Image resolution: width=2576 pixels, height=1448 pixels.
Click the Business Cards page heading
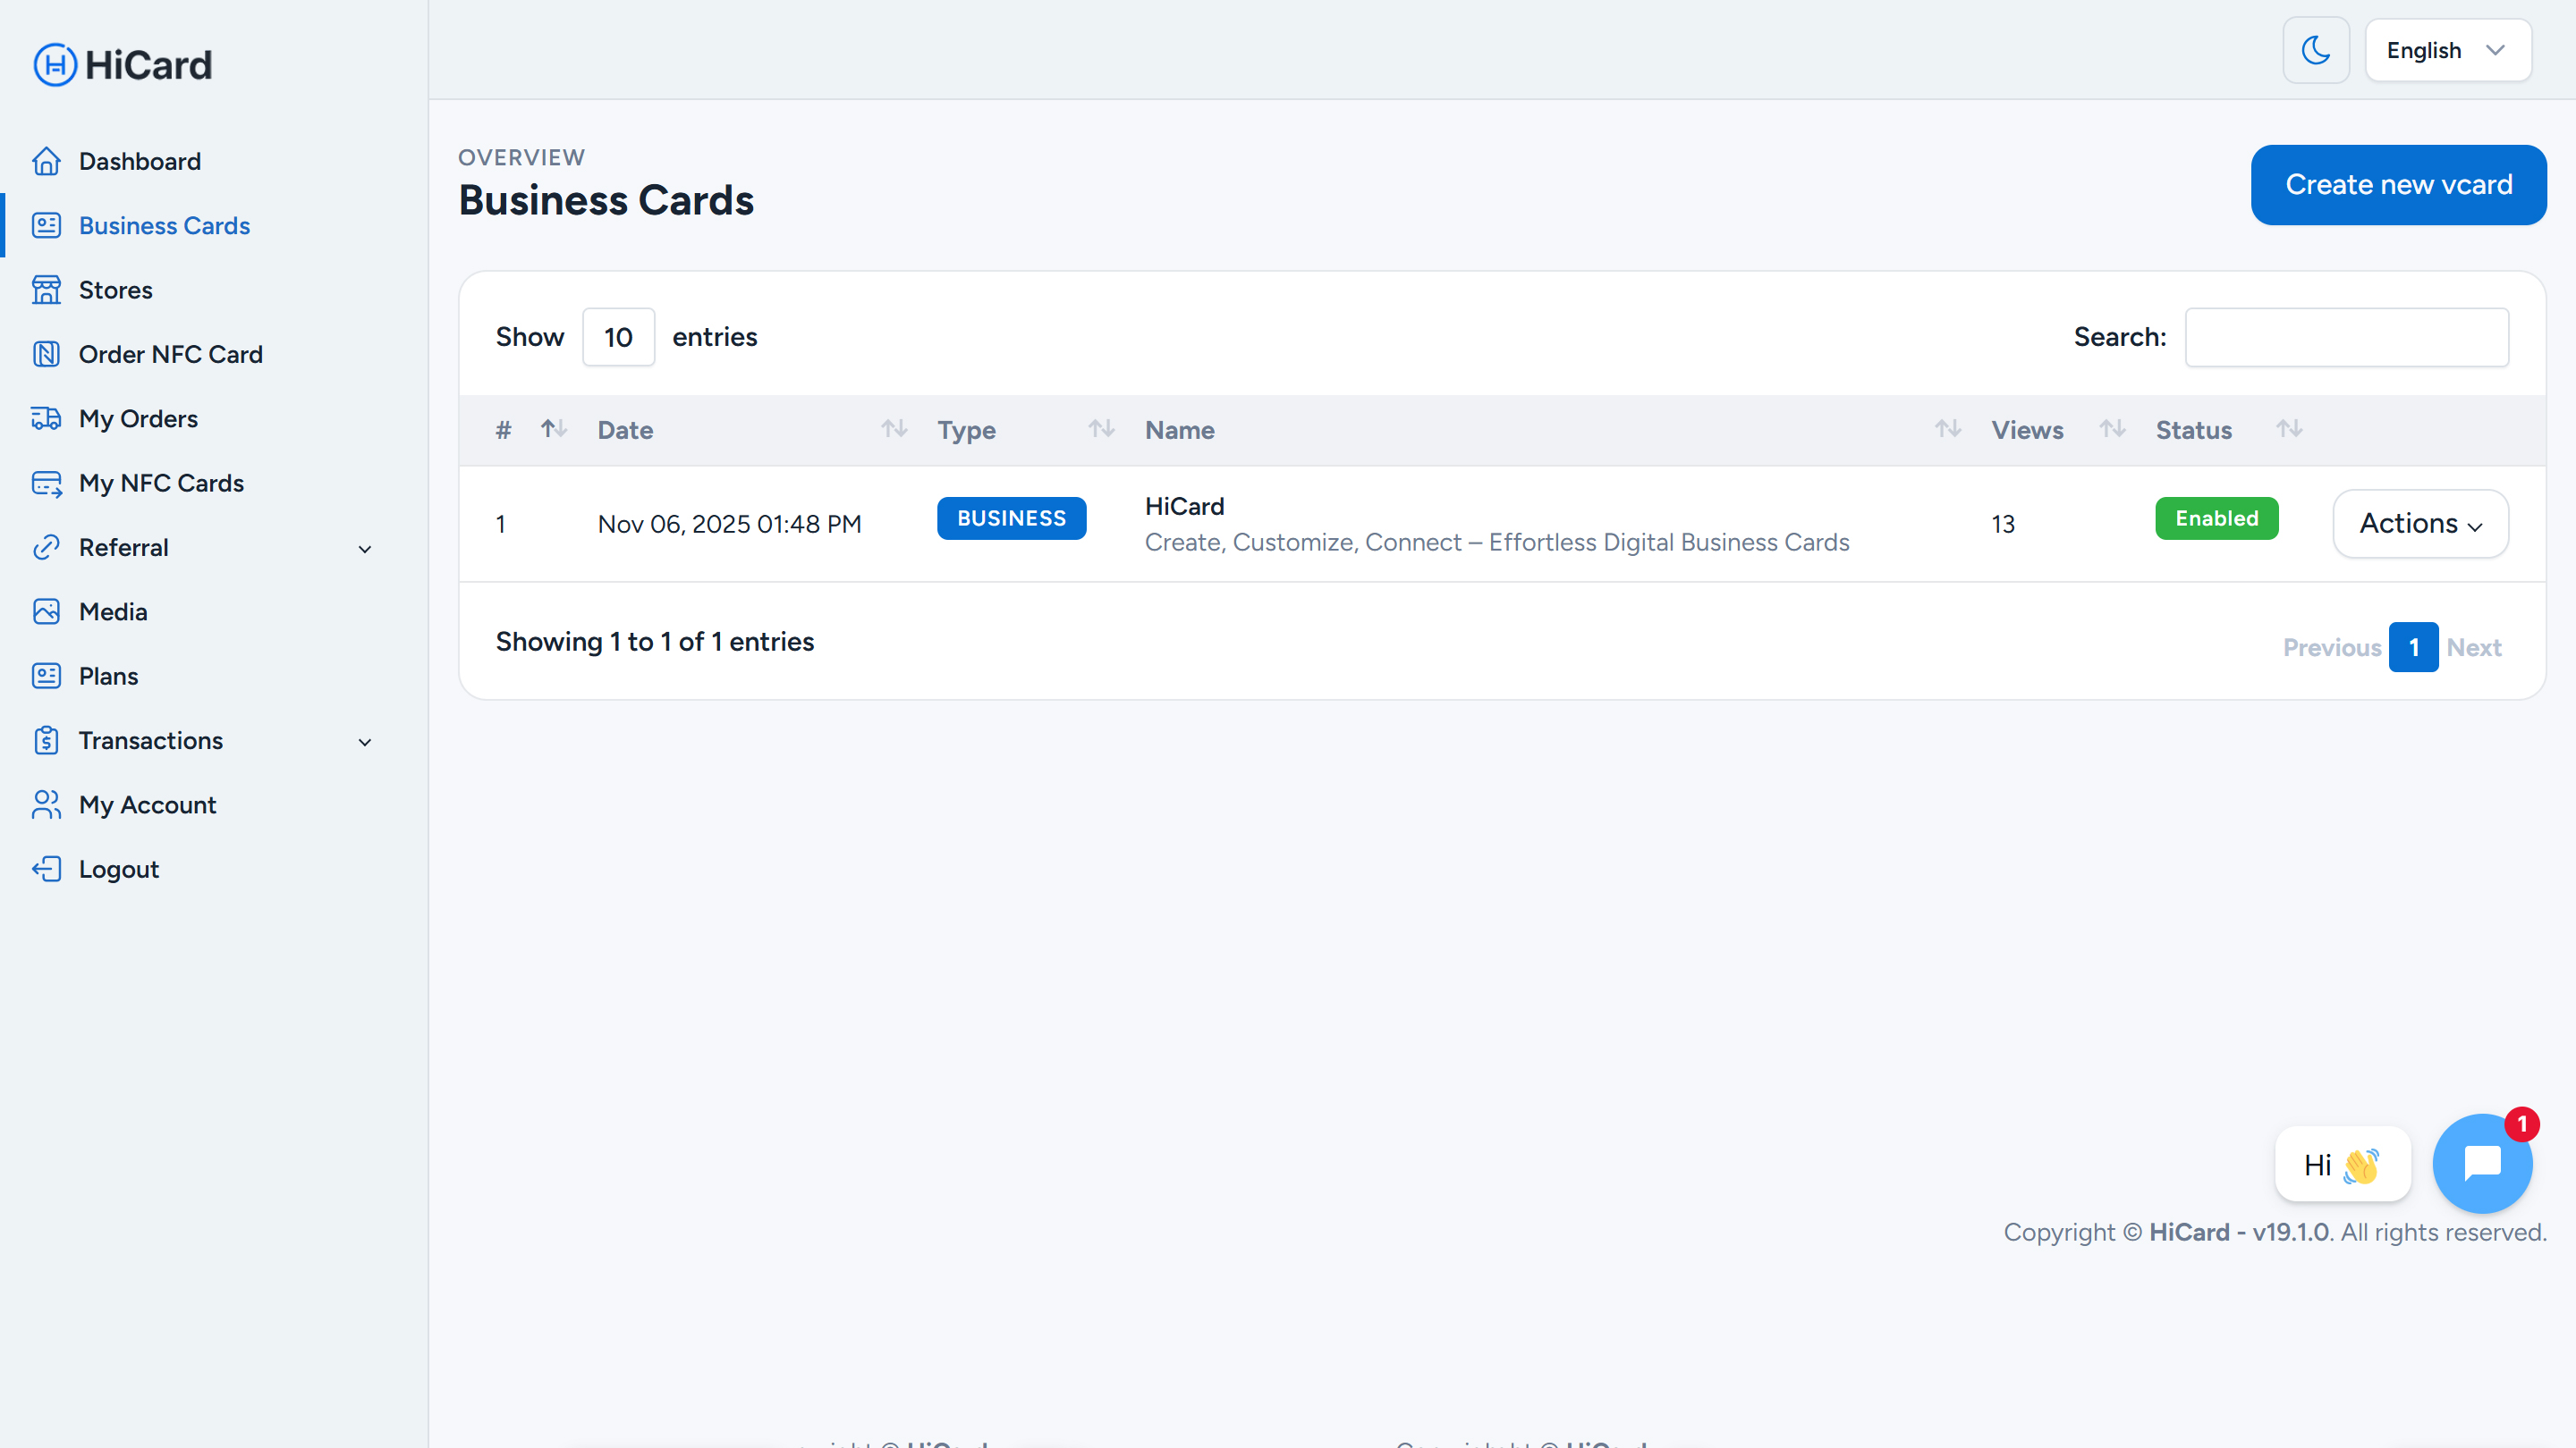coord(606,201)
